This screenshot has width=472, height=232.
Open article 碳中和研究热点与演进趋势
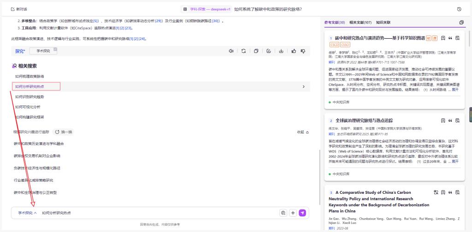[x=380, y=38]
